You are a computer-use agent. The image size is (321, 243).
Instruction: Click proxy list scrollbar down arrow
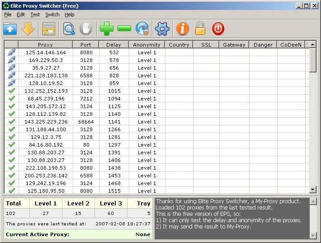313,190
